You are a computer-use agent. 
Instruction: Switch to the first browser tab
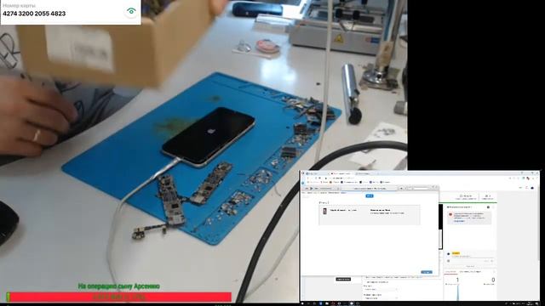[316, 173]
